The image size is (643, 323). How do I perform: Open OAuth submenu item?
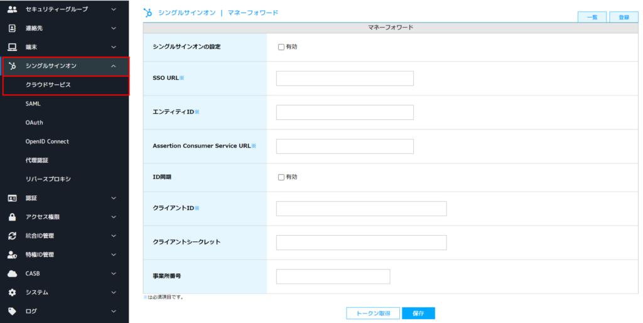point(34,123)
